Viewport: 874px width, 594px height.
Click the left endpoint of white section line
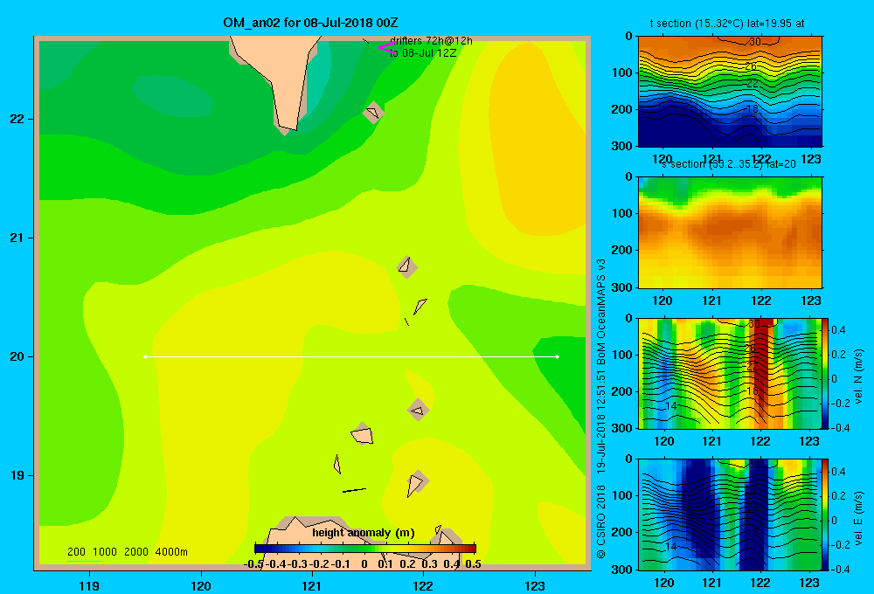[145, 356]
